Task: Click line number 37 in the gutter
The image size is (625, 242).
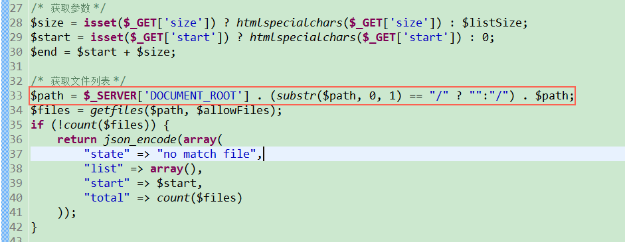Action: click(16, 154)
